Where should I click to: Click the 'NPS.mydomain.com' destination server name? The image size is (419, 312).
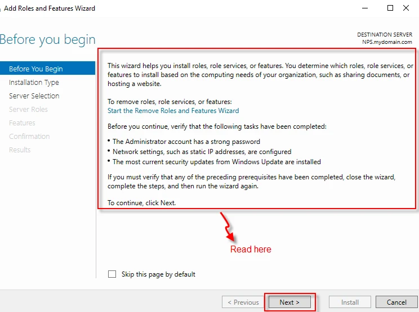tap(387, 42)
